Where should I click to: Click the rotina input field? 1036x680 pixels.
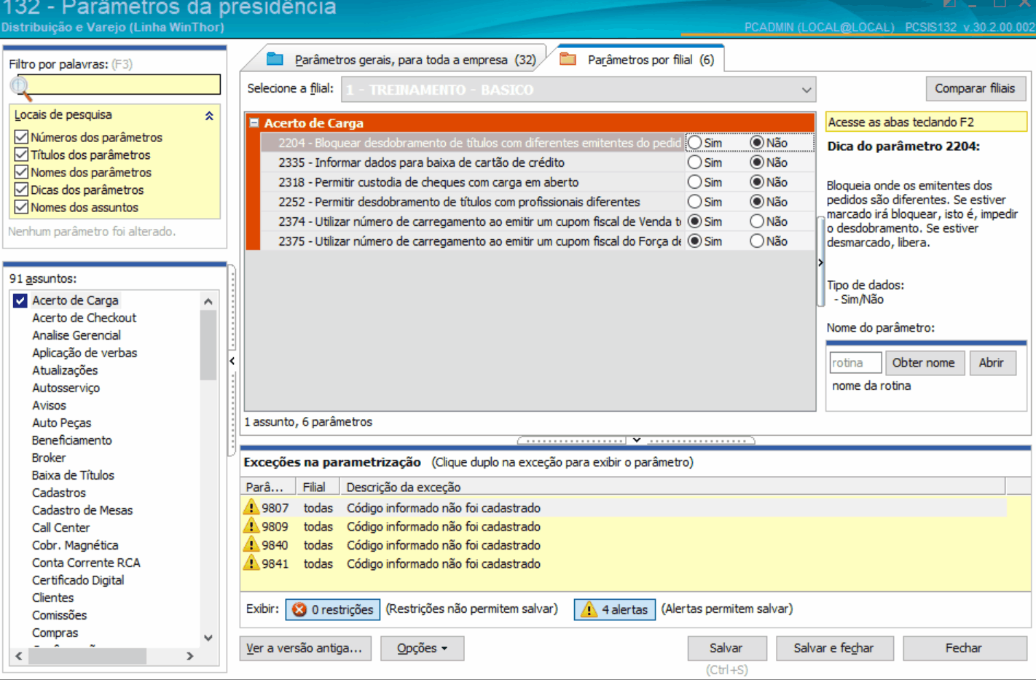[x=855, y=363]
